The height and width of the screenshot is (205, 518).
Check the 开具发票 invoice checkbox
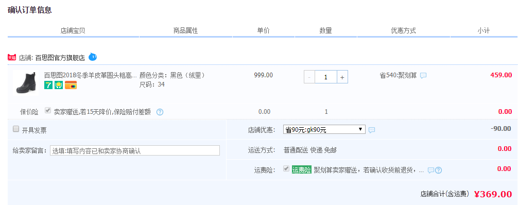click(16, 129)
